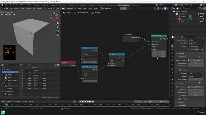Open node editor Add menu

tap(90, 8)
